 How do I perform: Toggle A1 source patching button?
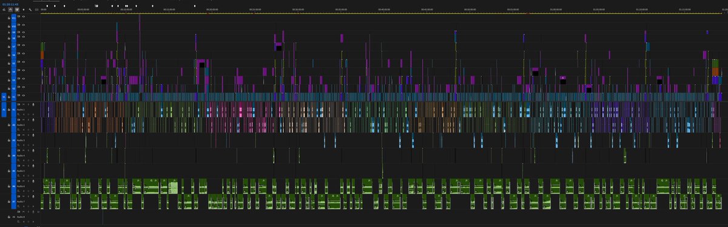pos(4,109)
